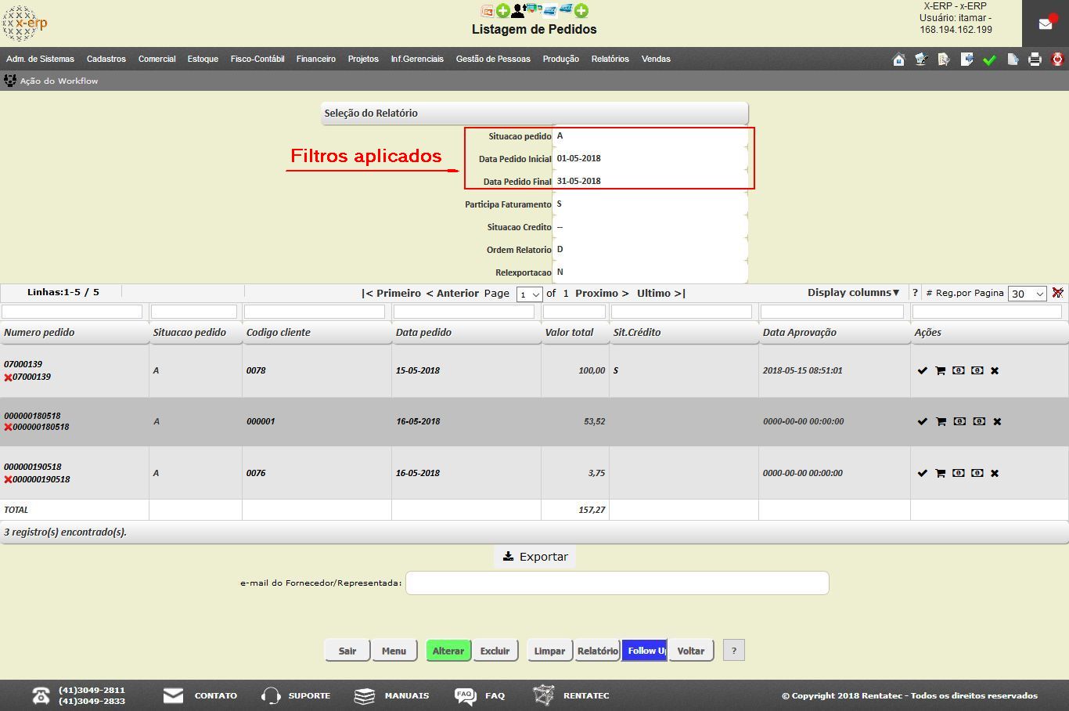This screenshot has height=711, width=1069.
Task: Go to |< Primeiro page link
Action: point(391,294)
